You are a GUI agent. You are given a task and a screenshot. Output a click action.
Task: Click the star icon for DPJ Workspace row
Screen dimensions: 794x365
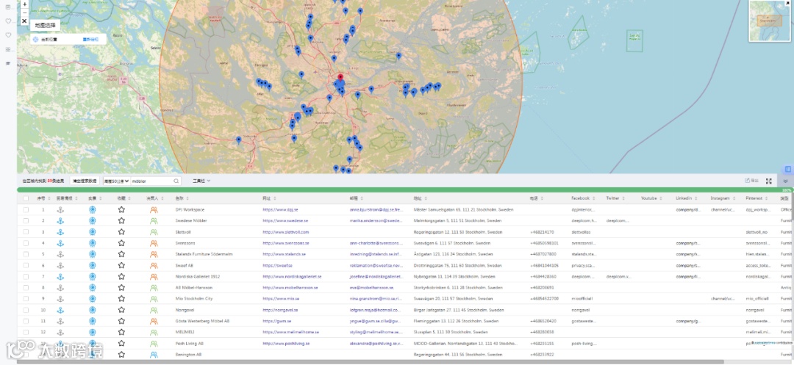122,209
